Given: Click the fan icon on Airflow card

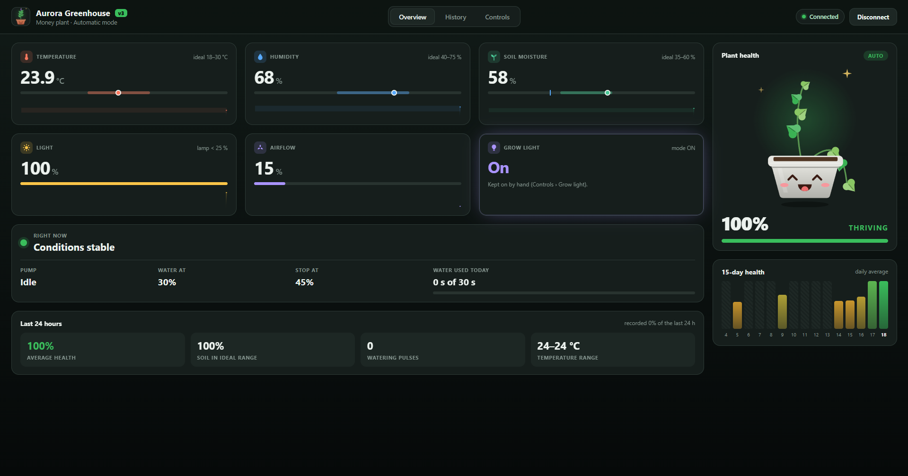Looking at the screenshot, I should (260, 148).
